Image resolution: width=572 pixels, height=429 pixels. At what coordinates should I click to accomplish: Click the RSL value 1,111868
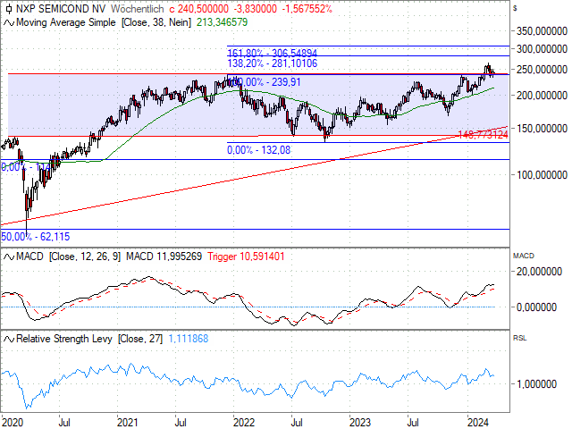tap(189, 339)
